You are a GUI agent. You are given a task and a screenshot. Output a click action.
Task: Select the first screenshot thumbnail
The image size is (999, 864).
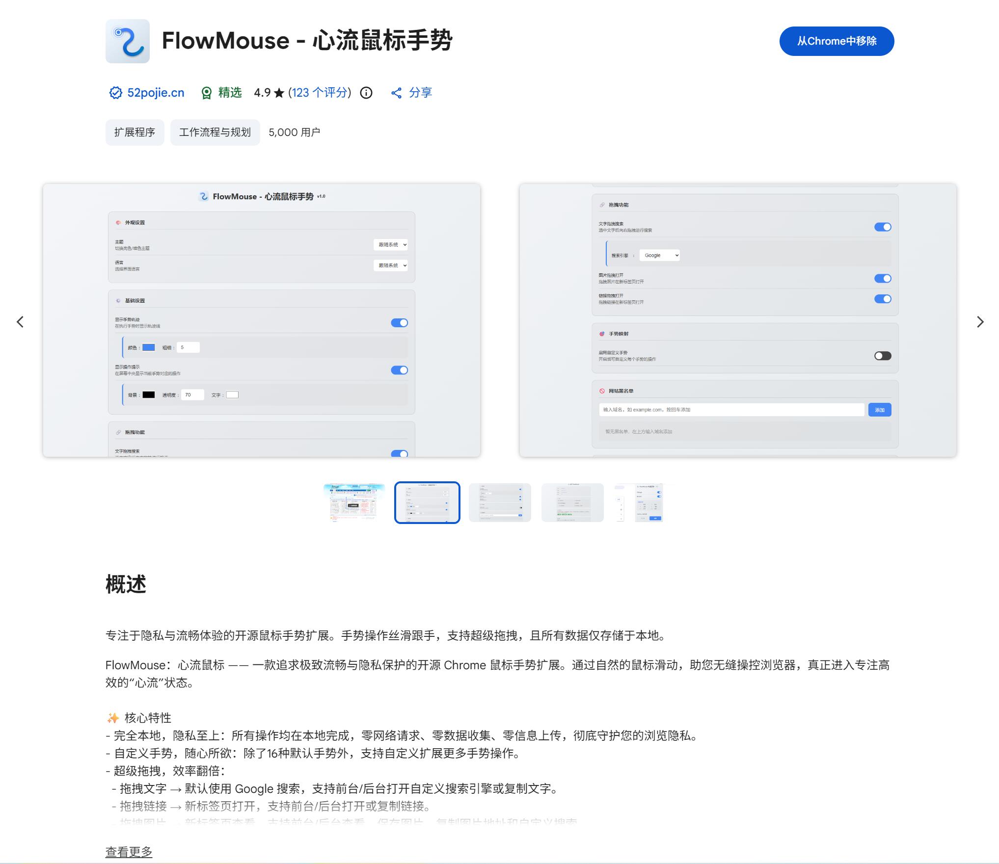click(354, 503)
